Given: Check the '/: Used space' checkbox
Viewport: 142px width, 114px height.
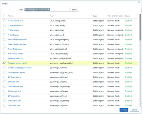Looking at the screenshot, I should pos(5,35).
